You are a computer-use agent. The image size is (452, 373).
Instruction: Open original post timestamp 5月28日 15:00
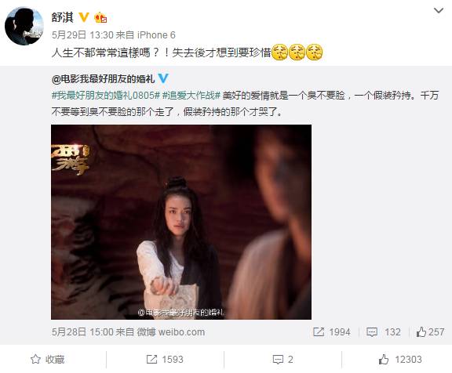pos(82,331)
